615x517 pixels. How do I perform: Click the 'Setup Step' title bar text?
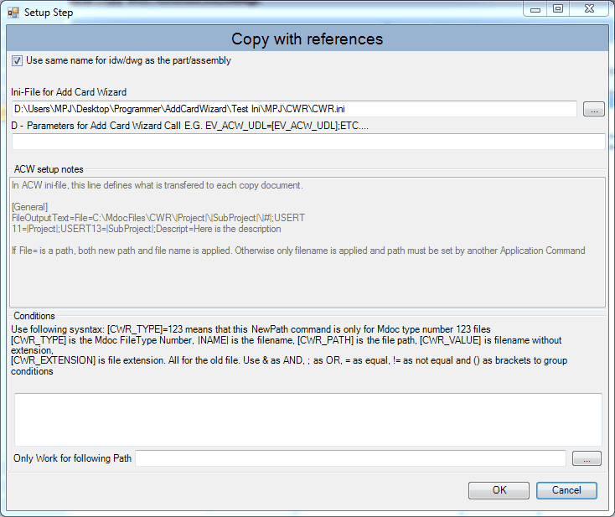coord(49,13)
